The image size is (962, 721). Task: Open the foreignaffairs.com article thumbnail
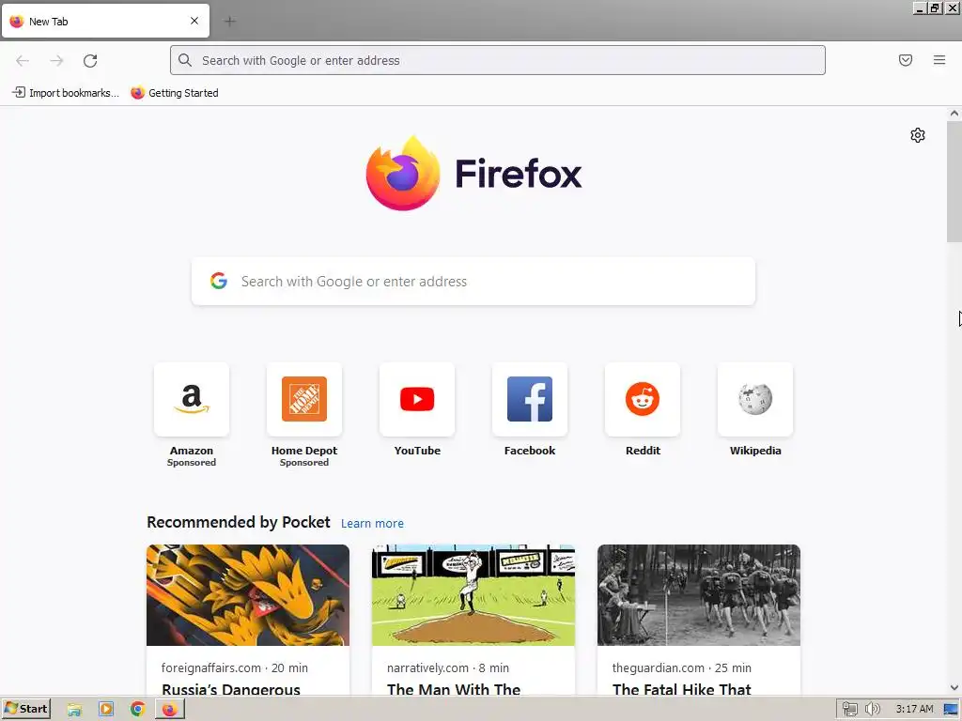[248, 594]
